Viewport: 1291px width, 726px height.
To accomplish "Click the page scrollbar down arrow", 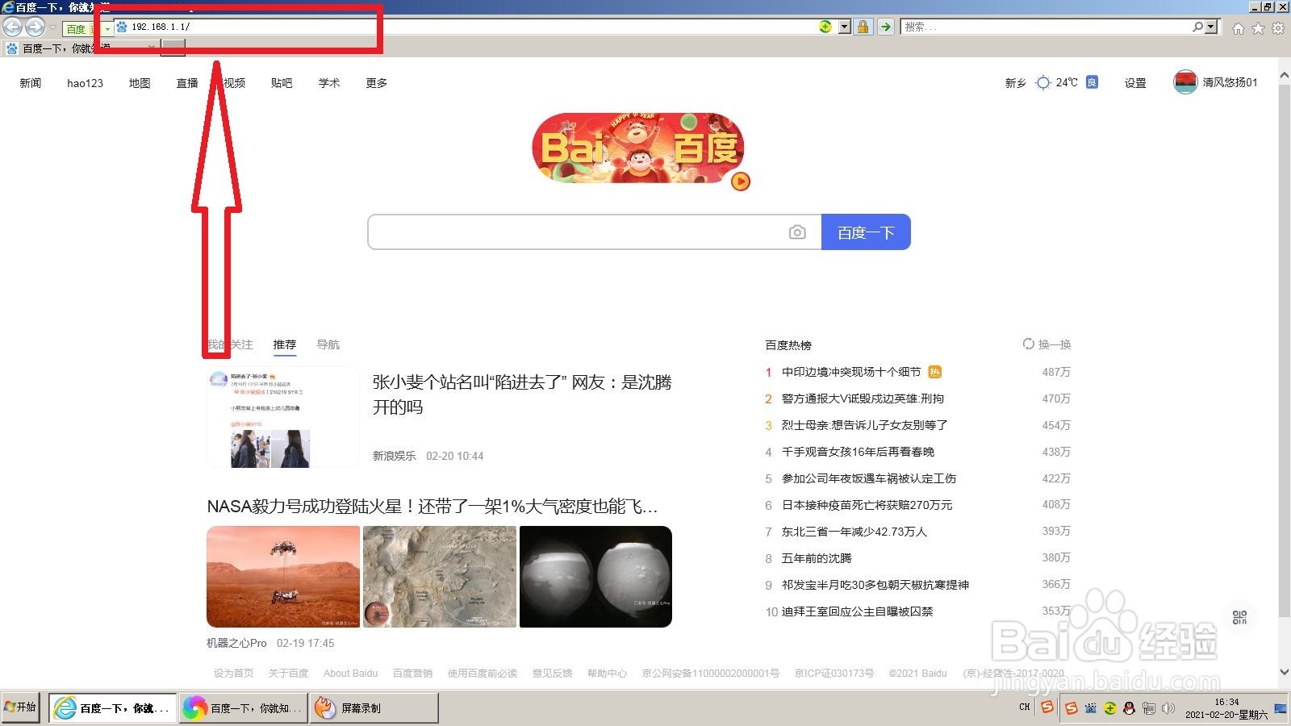I will pos(1285,671).
